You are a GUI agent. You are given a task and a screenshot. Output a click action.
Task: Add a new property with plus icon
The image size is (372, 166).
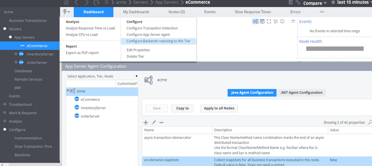click(146, 122)
